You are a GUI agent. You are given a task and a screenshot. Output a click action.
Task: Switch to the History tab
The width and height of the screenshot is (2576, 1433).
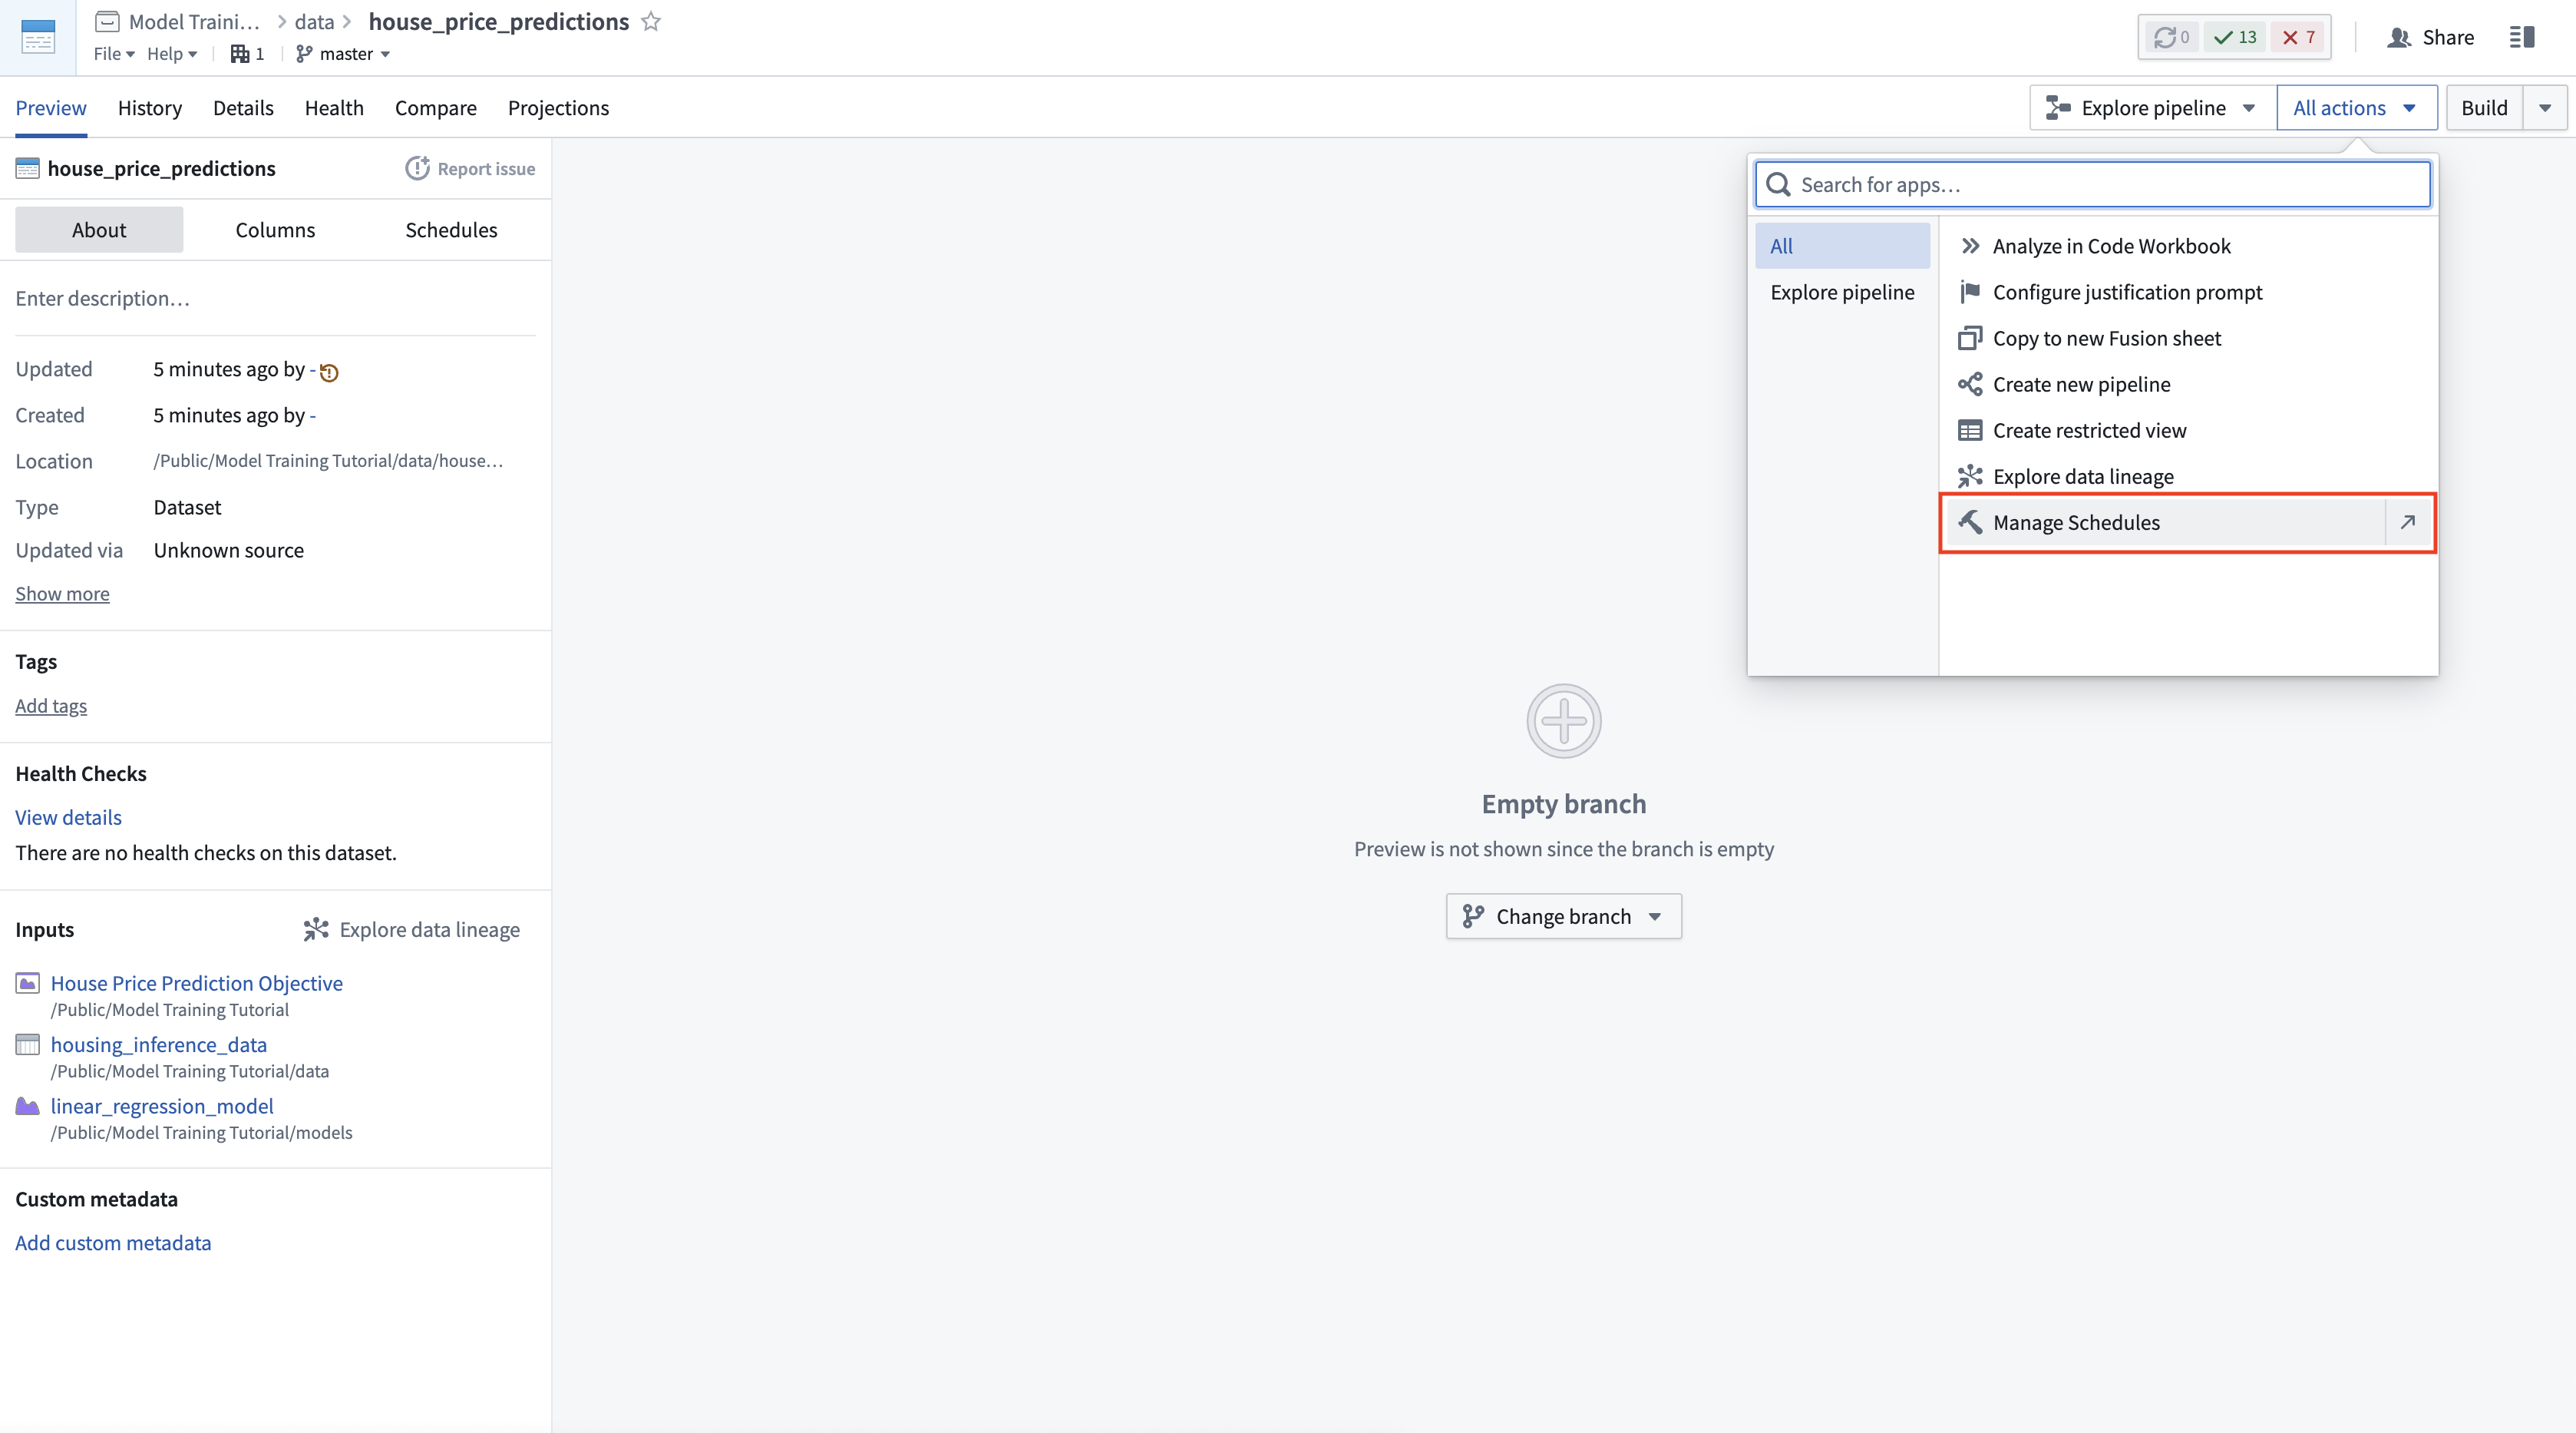(x=150, y=108)
